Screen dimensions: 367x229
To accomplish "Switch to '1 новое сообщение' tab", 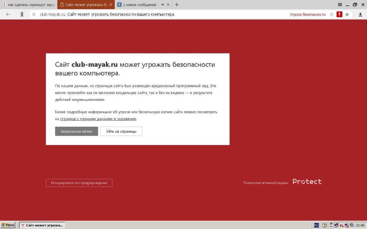I will click(143, 5).
